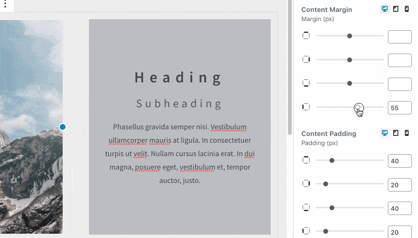Open the three-dot options menu

click(x=5, y=4)
